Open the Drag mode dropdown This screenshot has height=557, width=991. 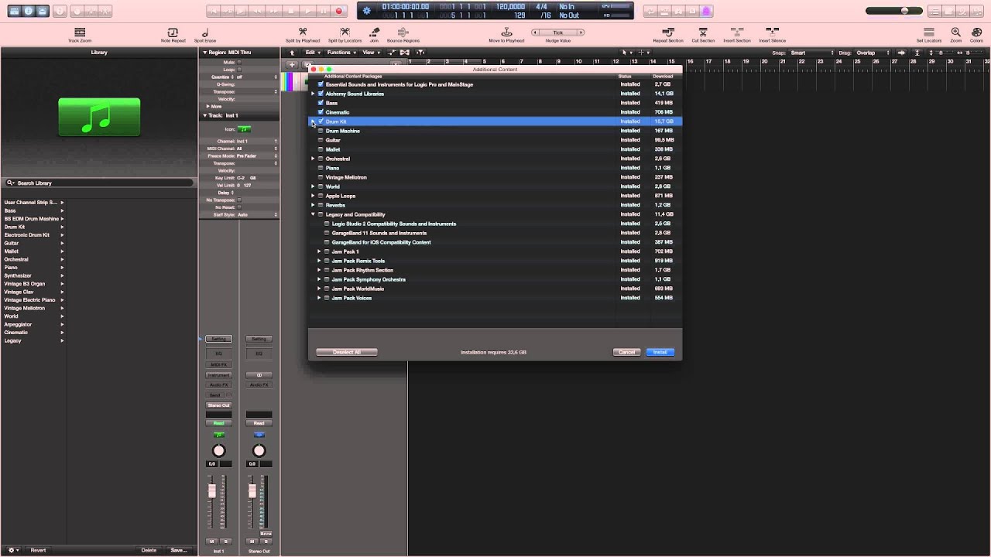871,53
